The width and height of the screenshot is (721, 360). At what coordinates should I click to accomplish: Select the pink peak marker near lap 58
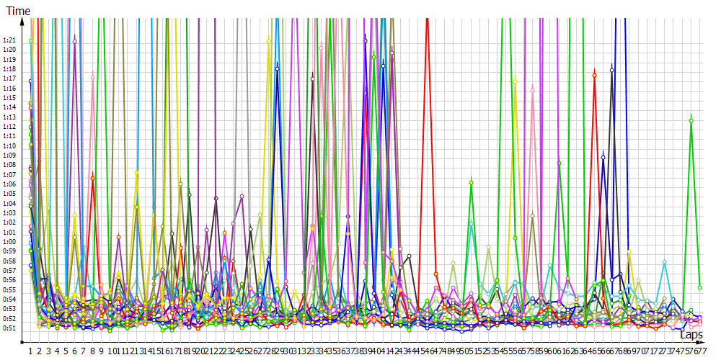[x=533, y=90]
